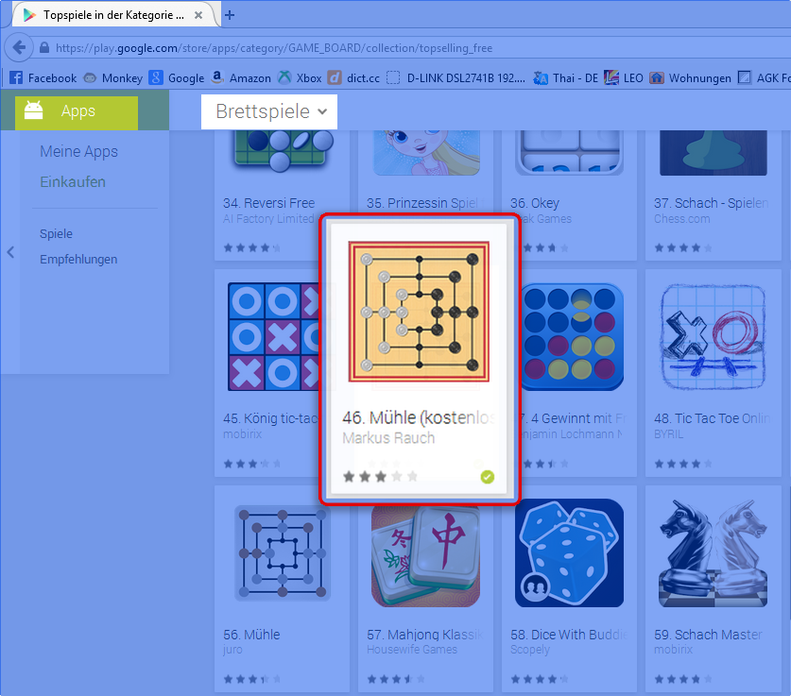The height and width of the screenshot is (696, 791).
Task: Open Housewife Games developer link
Action: [412, 649]
